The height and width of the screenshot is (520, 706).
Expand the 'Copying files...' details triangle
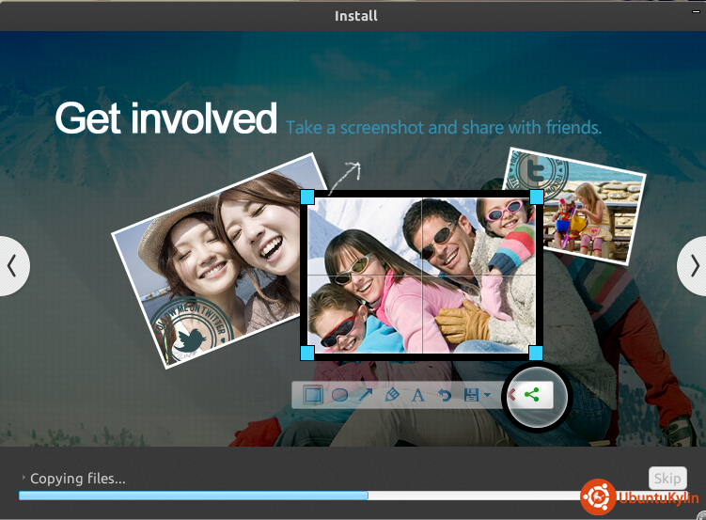pyautogui.click(x=24, y=479)
